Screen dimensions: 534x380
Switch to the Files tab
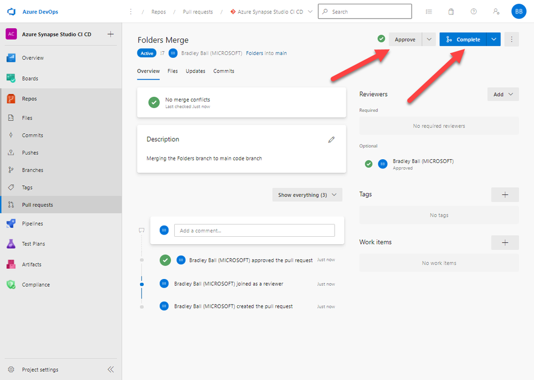[x=173, y=71]
